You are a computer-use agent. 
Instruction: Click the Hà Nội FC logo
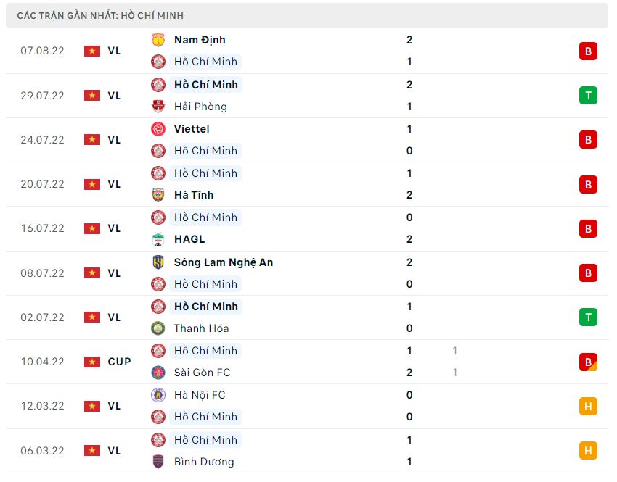(158, 395)
